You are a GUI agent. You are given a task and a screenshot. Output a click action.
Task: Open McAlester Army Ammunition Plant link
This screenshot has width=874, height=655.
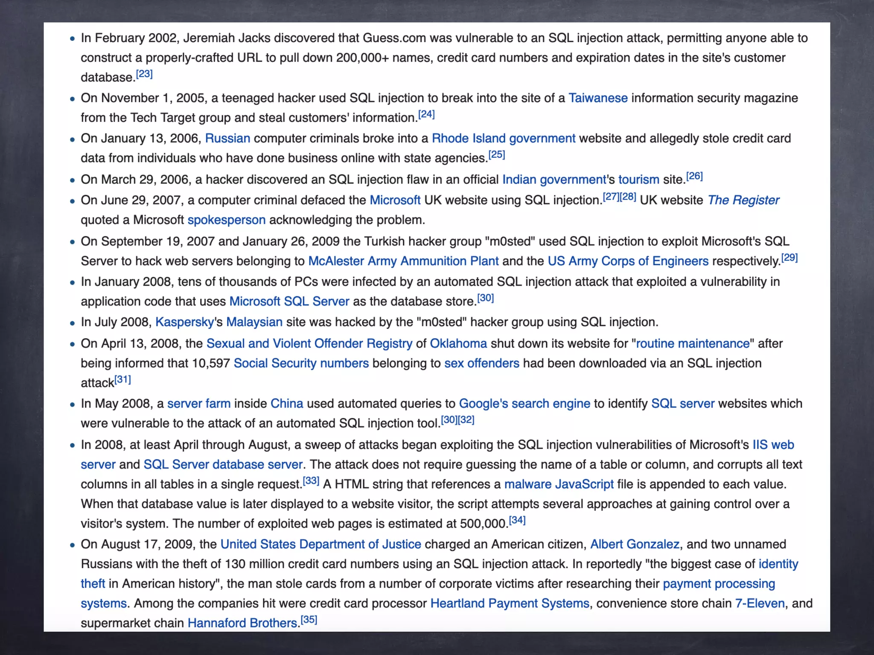tap(403, 261)
